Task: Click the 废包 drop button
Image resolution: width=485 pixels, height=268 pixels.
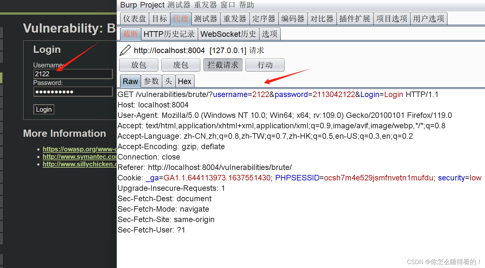Action: coord(181,65)
